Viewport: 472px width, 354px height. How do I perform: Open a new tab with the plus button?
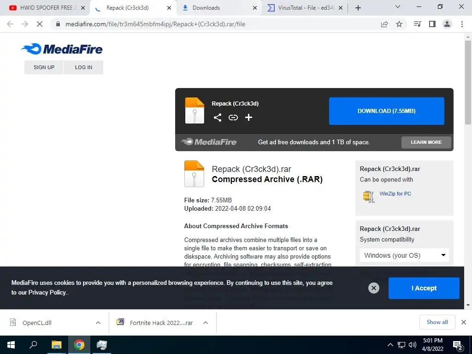358,8
